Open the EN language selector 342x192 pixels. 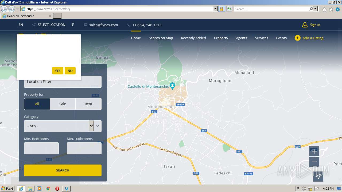(21, 25)
